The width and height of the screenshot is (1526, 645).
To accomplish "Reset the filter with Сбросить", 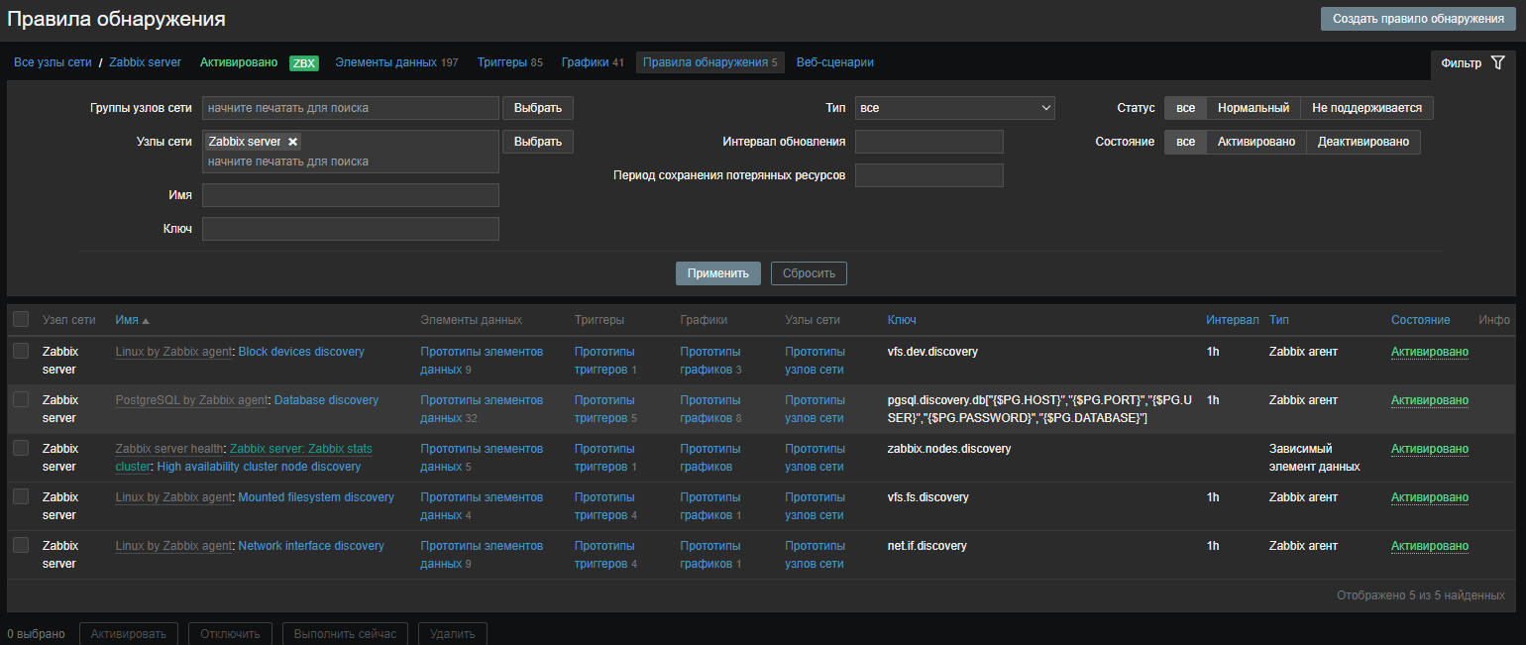I will 809,273.
